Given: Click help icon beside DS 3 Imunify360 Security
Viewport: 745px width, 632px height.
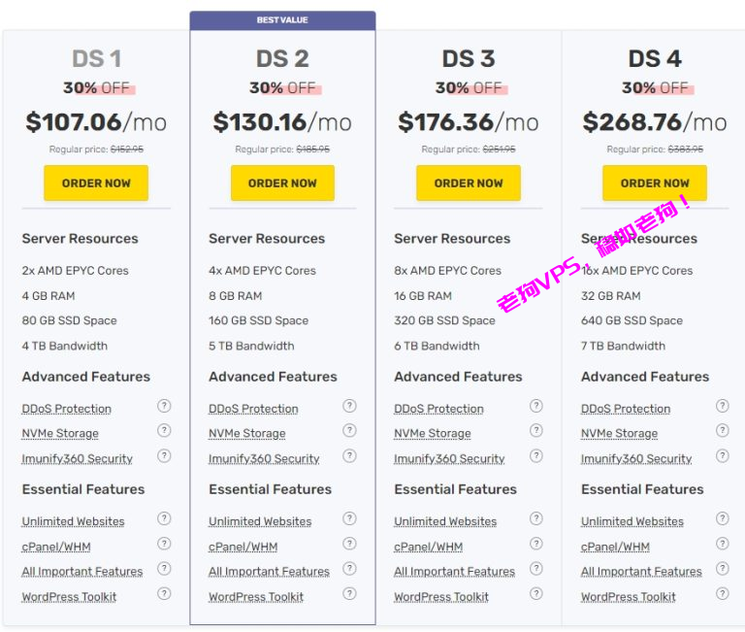Looking at the screenshot, I should [535, 456].
